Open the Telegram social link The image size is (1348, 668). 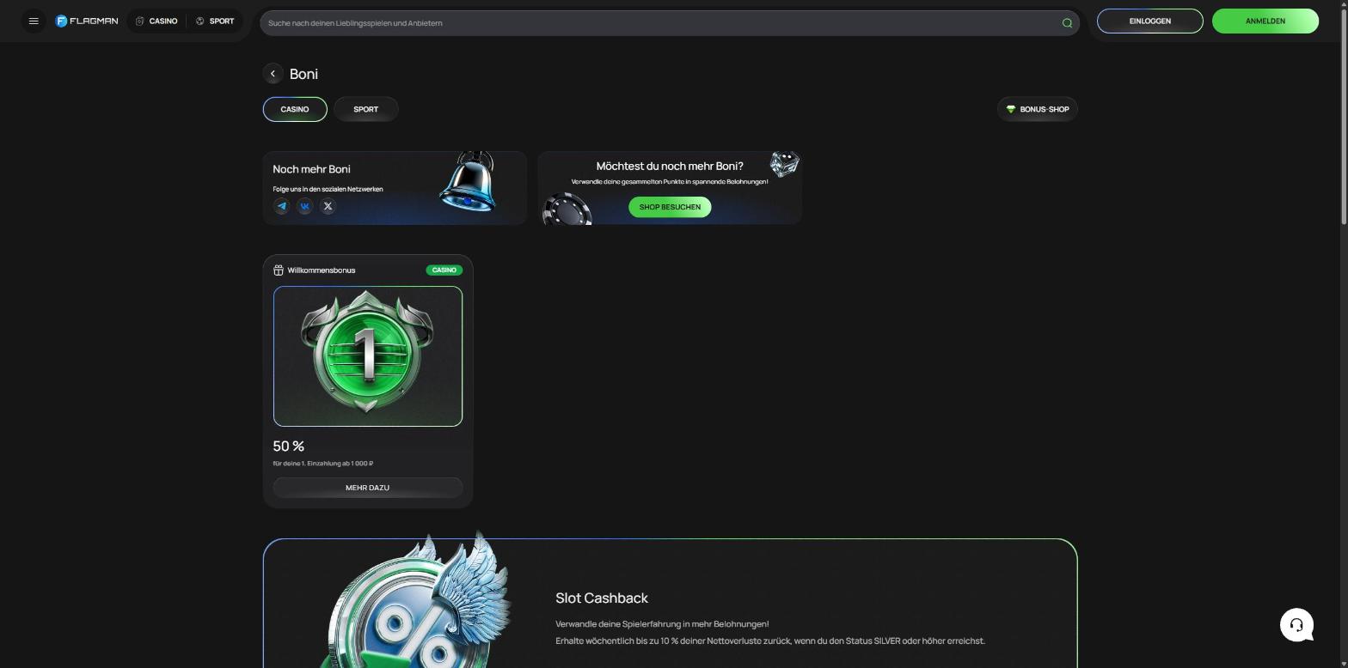click(281, 206)
